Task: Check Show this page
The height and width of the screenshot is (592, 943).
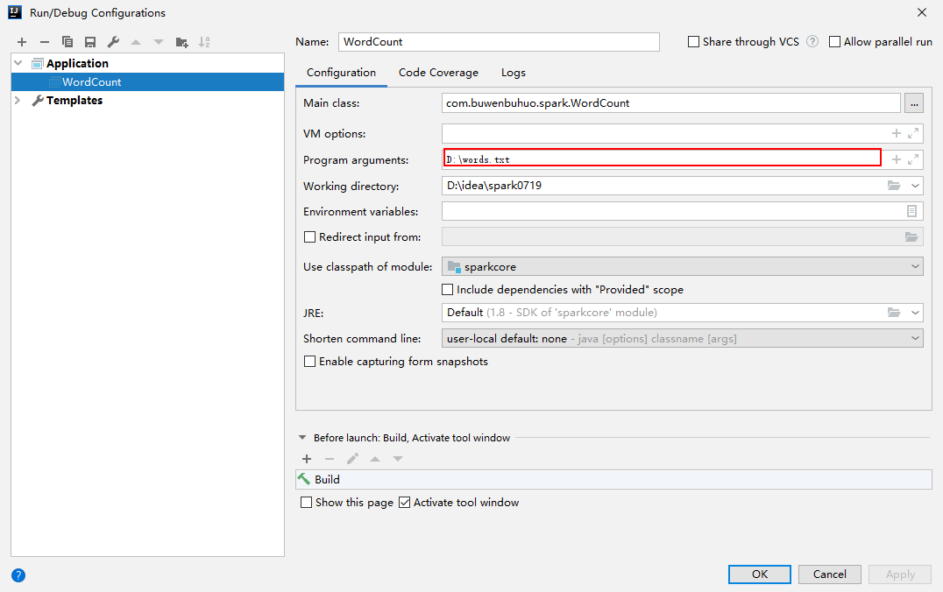Action: (306, 503)
